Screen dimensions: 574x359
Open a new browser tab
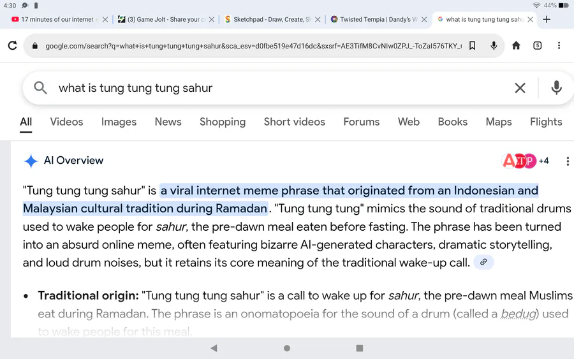(x=547, y=19)
